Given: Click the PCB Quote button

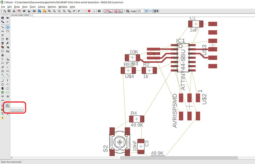Looking at the screenshot, I should (118, 11).
